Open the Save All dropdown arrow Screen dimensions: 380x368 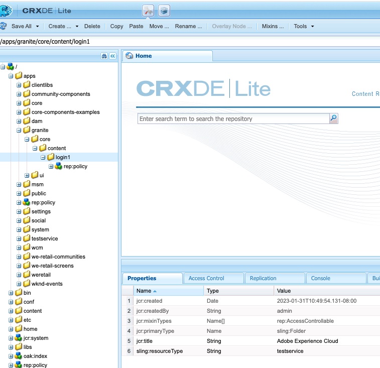click(37, 26)
